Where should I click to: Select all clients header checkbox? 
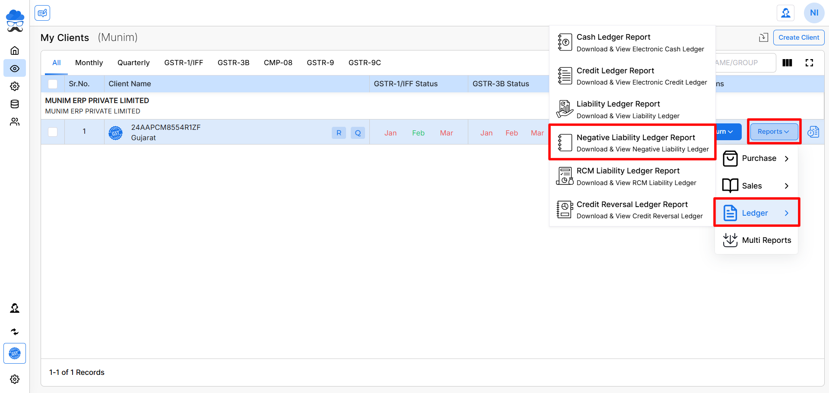[x=53, y=84]
